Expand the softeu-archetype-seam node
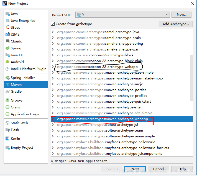197x176 pixels. click(53, 130)
